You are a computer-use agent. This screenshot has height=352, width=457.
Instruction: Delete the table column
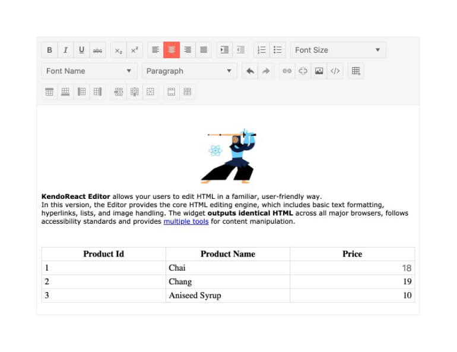[x=135, y=92]
